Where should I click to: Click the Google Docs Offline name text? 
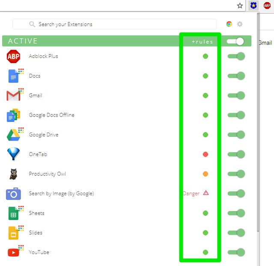pos(51,115)
